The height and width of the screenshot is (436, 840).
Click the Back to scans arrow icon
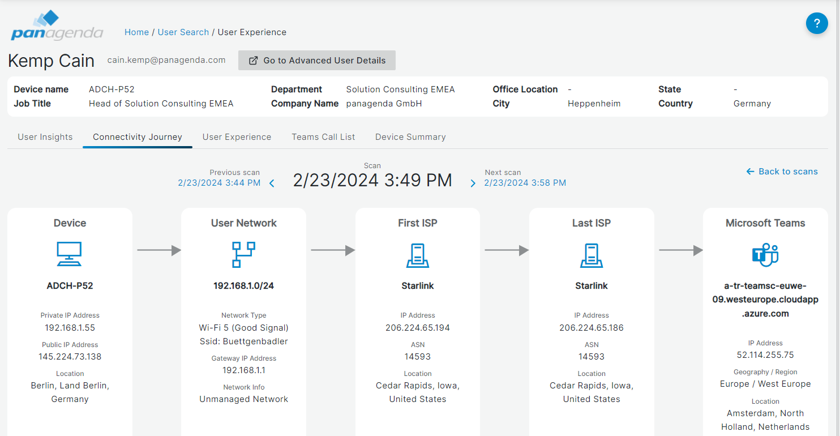(x=751, y=172)
